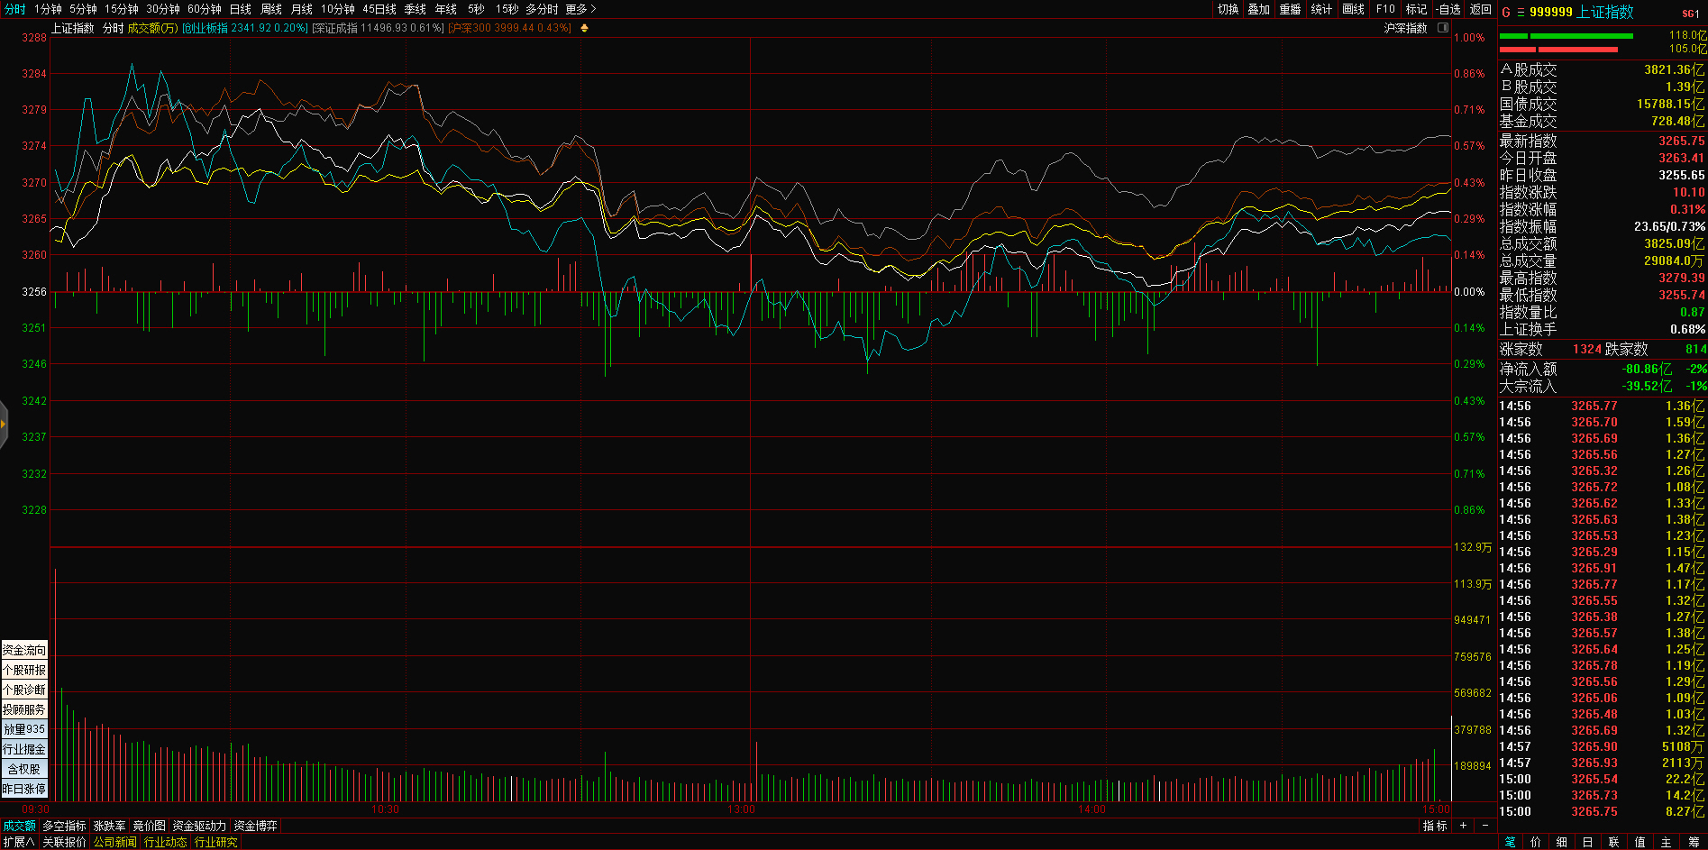Screen dimensions: 1708x850
Task: Expand the 更多 periods menu
Action: [x=580, y=9]
